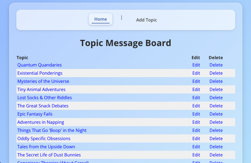251x163 pixels.
Task: Open the Tiny Animal Adventures topic
Action: tap(42, 89)
